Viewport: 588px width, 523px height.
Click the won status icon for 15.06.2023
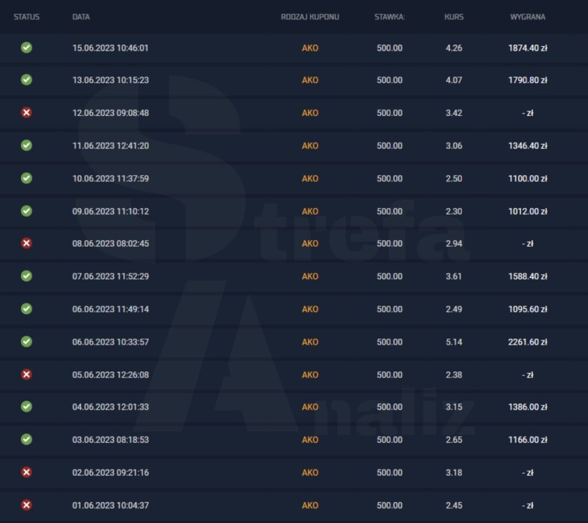pos(26,48)
